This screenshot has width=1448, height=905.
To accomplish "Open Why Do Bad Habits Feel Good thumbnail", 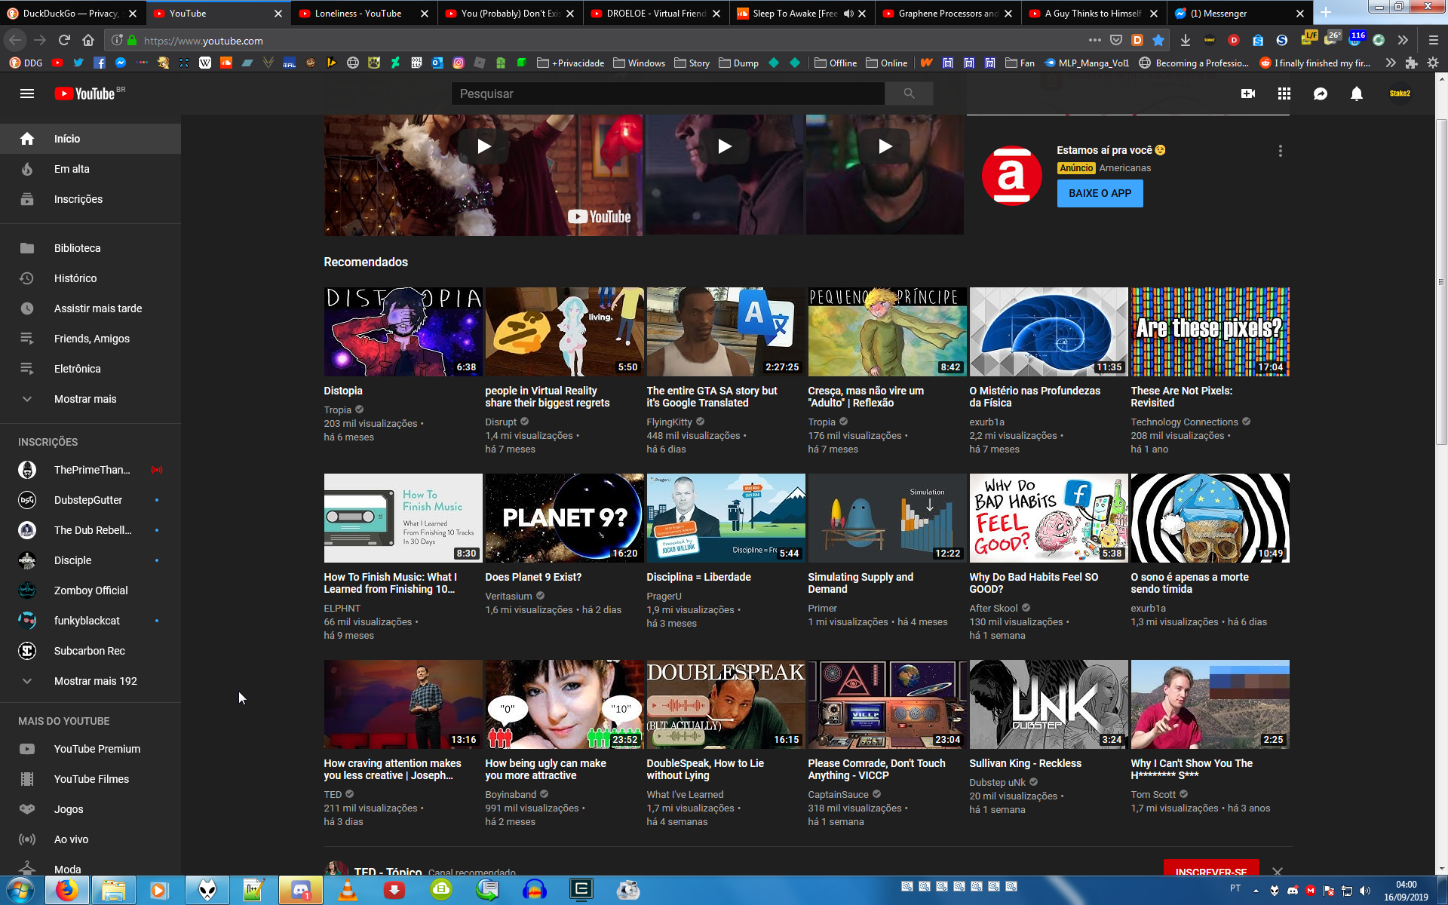I will pos(1048,518).
